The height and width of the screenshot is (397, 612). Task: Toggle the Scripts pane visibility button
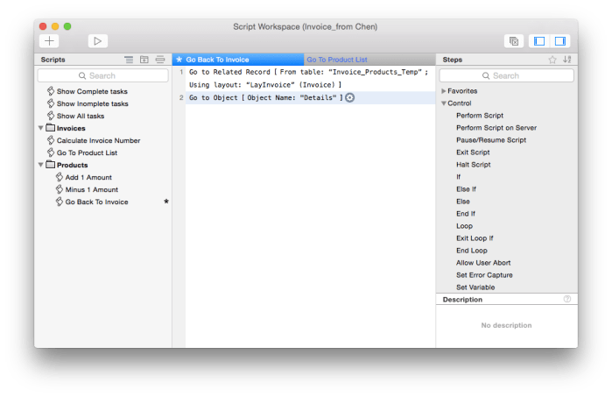(539, 41)
